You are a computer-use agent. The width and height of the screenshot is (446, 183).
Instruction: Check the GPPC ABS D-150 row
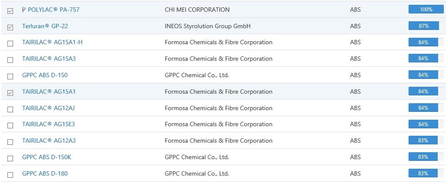click(x=10, y=77)
